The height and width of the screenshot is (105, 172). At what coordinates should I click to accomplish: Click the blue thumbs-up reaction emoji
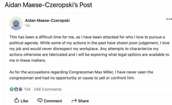[x=16, y=89]
